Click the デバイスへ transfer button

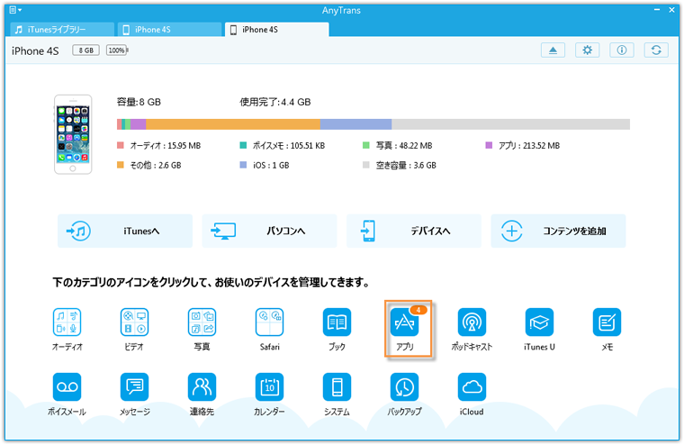413,231
